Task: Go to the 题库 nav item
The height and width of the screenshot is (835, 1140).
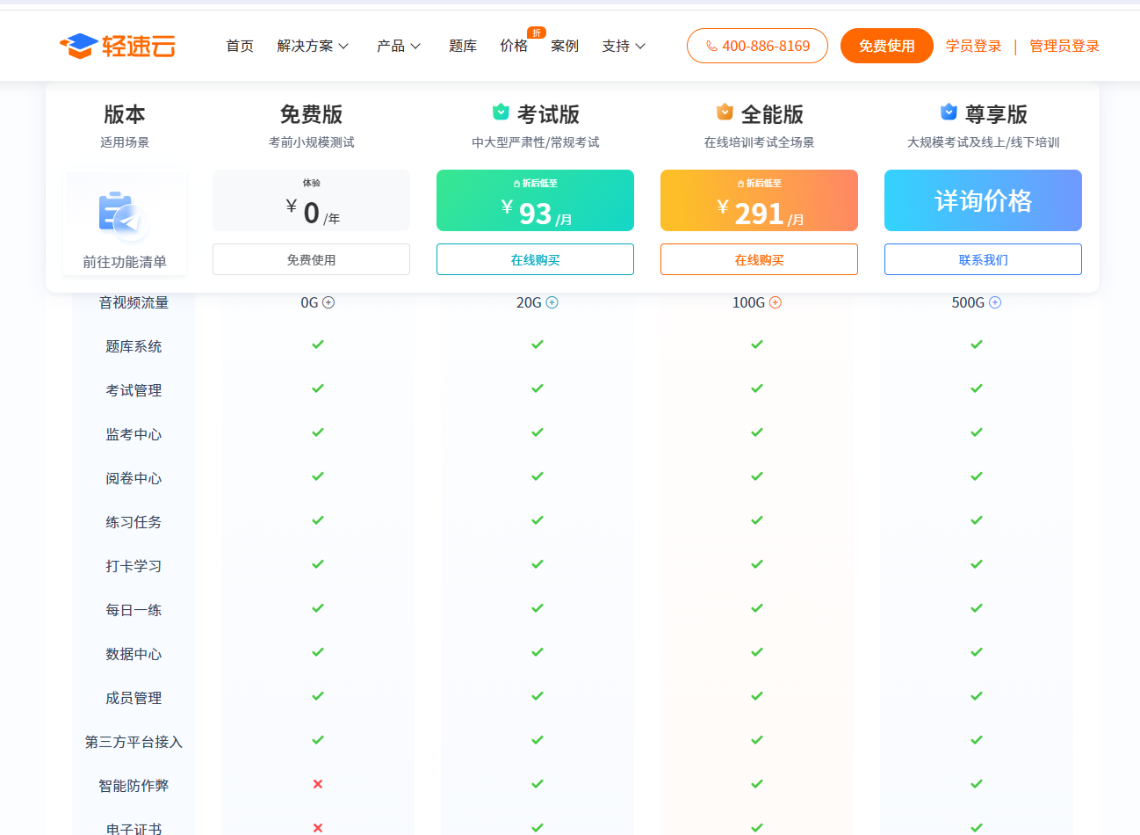Action: point(463,46)
